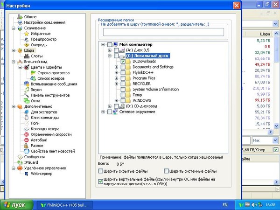Check the Temp folder checkbox

point(123,95)
